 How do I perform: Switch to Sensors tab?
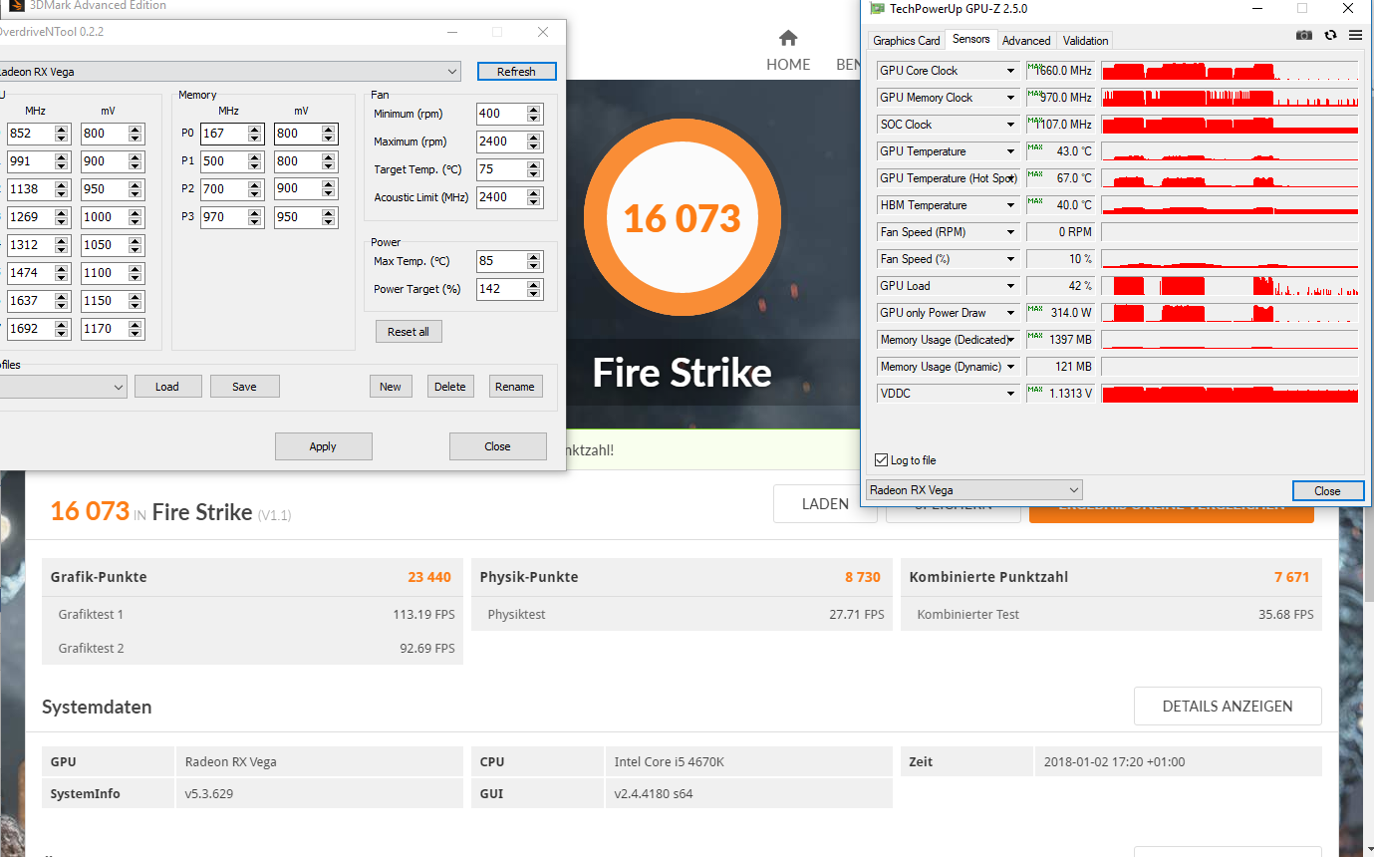coord(970,39)
